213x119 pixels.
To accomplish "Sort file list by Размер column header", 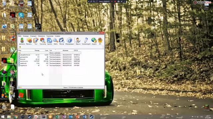I will [37, 51].
